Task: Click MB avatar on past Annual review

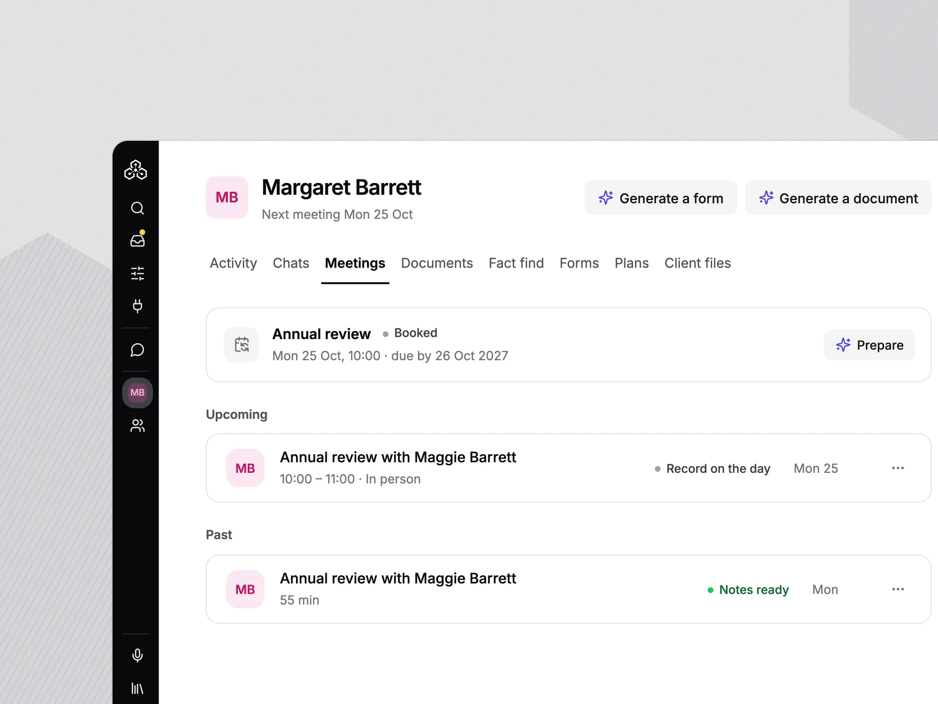Action: pos(245,589)
